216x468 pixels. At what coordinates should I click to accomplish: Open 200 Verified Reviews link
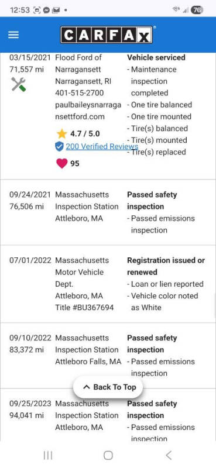tap(102, 147)
